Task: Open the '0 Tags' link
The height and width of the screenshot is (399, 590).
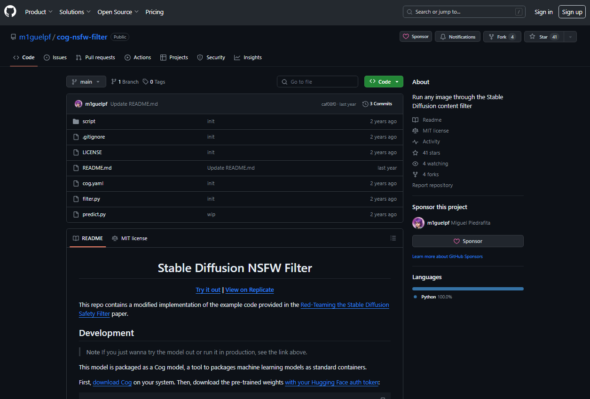Action: click(154, 82)
